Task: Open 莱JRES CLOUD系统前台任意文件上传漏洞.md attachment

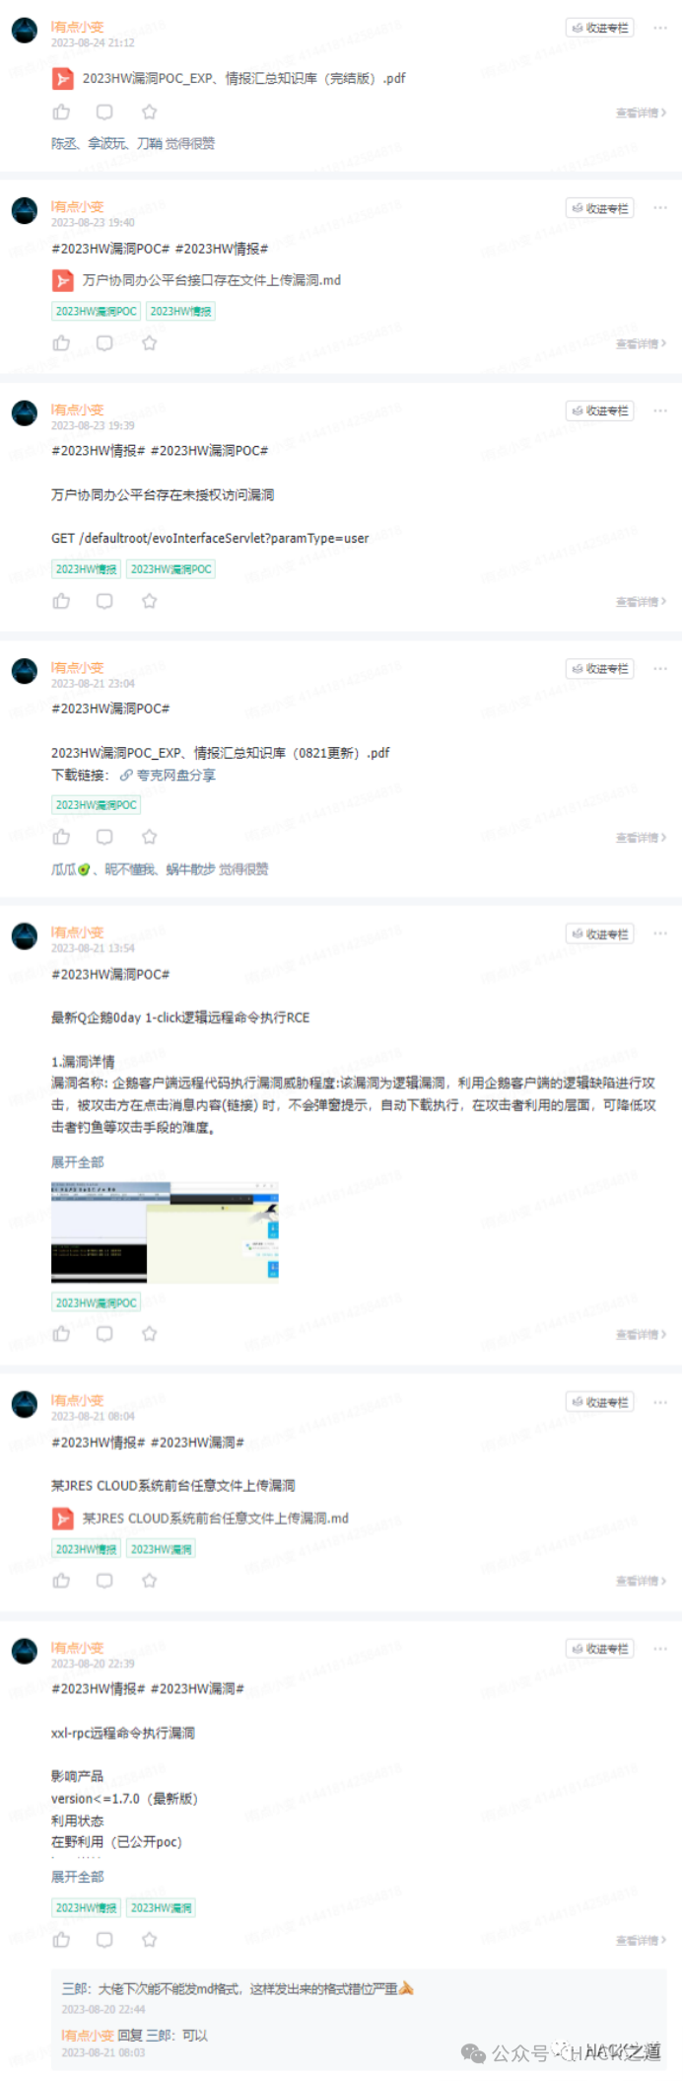Action: (215, 1519)
